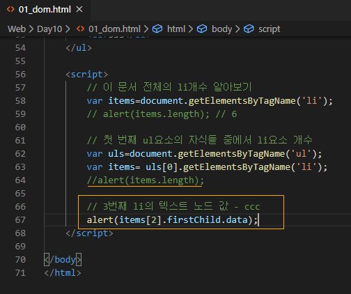Select the script breadcrumb symbol
Image resolution: width=351 pixels, height=294 pixels.
(x=270, y=29)
